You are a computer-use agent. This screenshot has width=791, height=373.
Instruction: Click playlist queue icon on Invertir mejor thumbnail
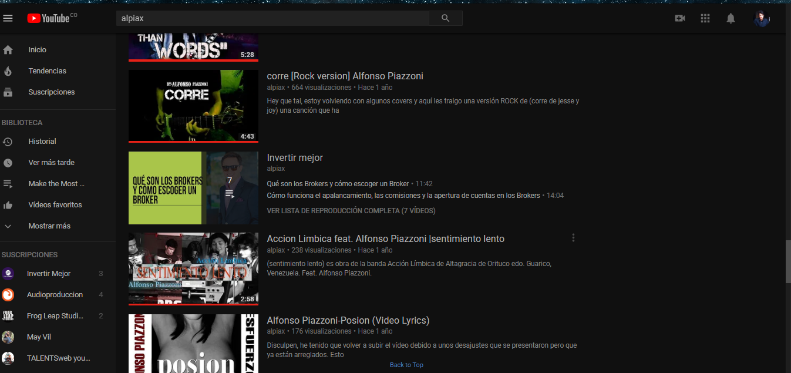[230, 193]
